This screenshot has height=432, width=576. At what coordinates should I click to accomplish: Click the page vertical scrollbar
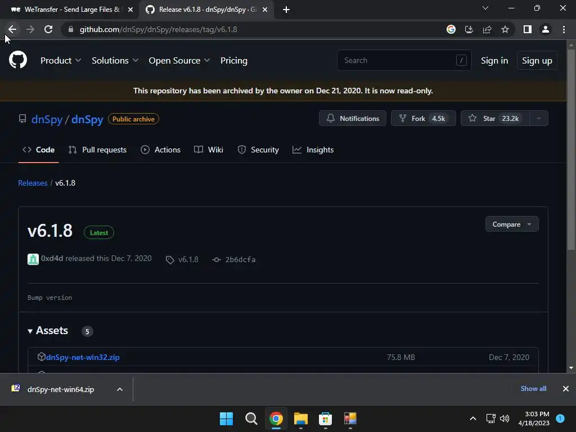pyautogui.click(x=571, y=149)
